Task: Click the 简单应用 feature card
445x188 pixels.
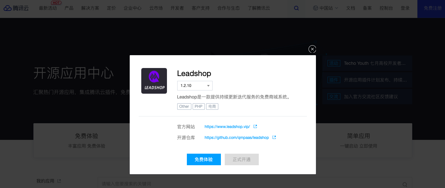Action: coord(359,140)
